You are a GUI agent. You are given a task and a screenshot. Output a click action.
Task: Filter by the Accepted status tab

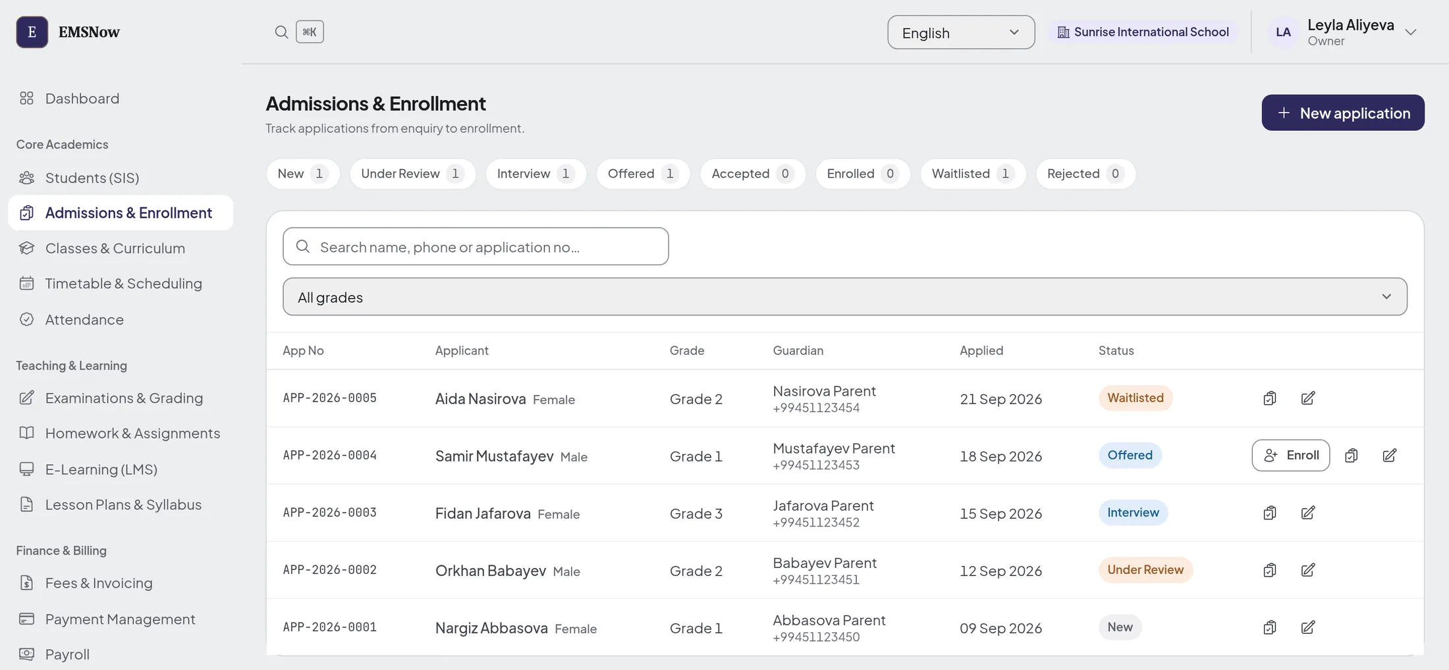click(753, 174)
